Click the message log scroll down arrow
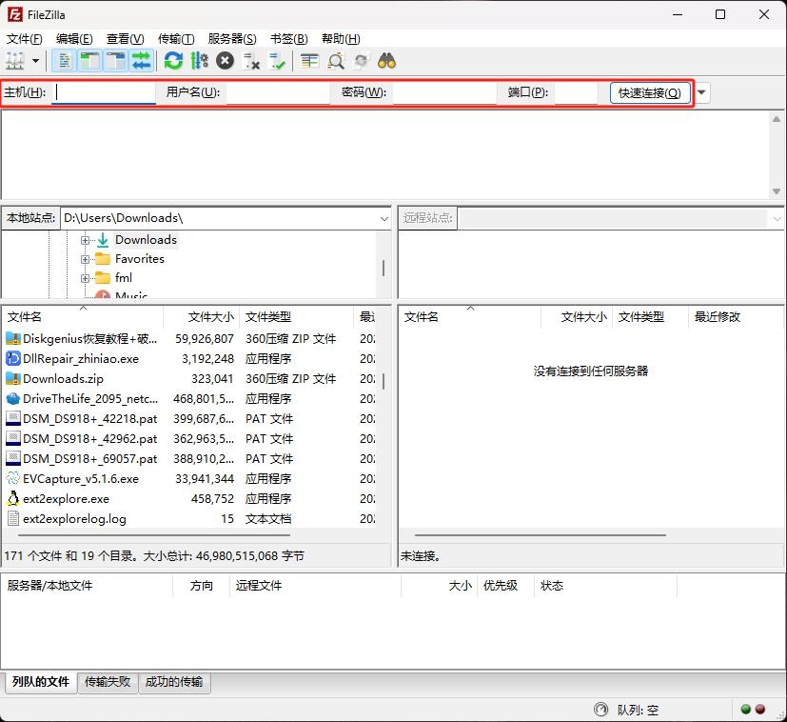Screen dimensions: 787x722 (777, 191)
